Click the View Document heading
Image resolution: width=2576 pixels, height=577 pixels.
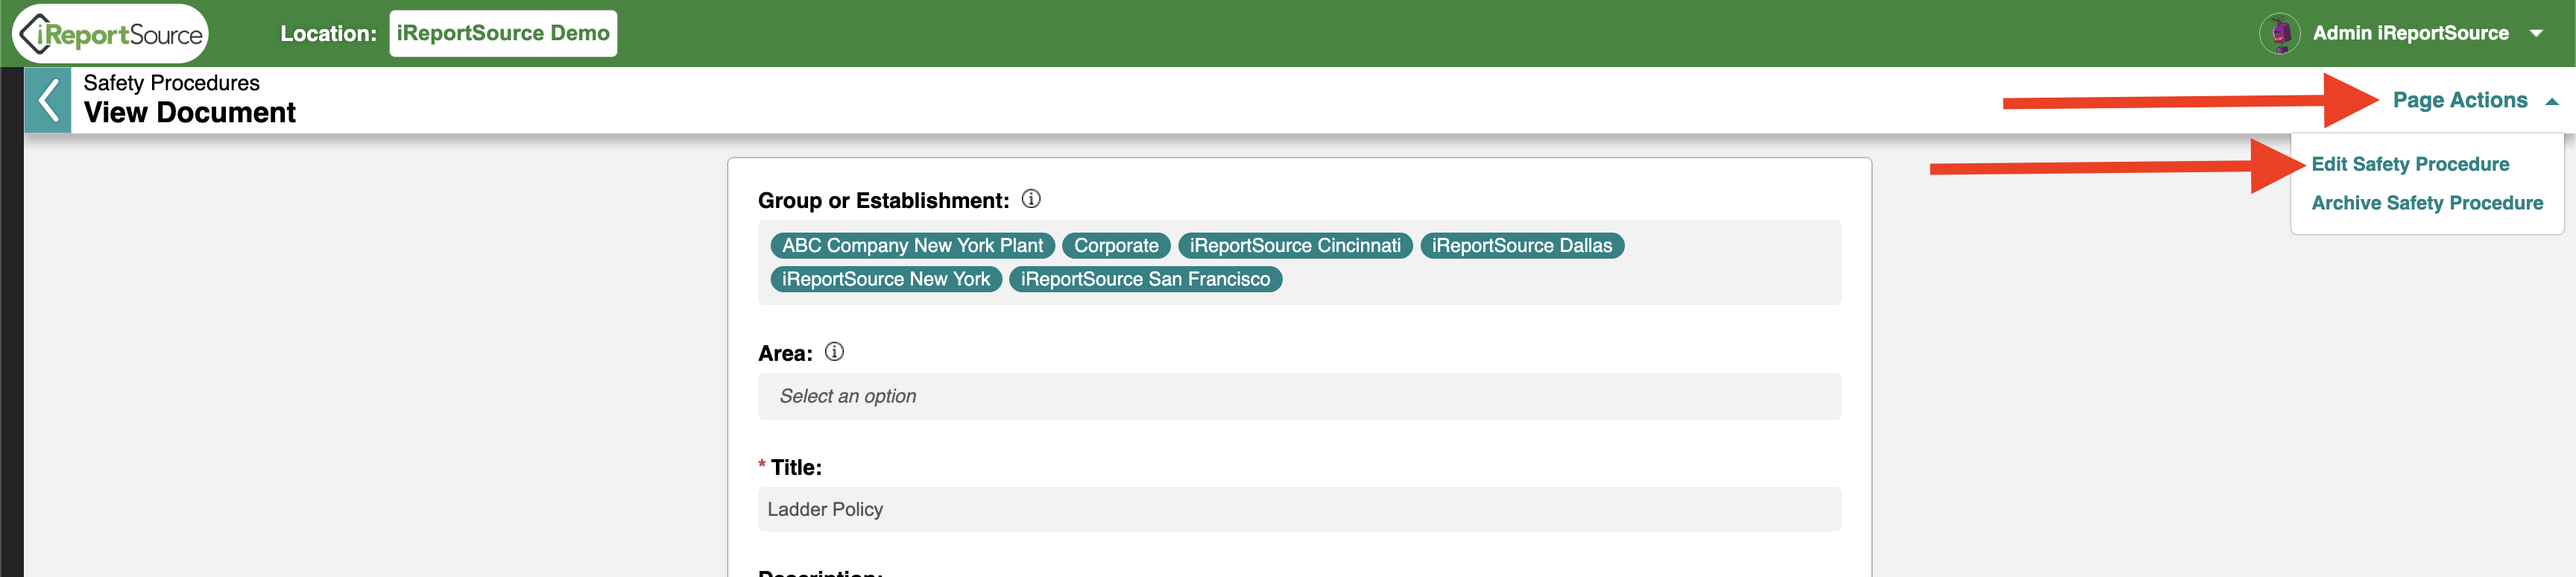click(x=190, y=113)
